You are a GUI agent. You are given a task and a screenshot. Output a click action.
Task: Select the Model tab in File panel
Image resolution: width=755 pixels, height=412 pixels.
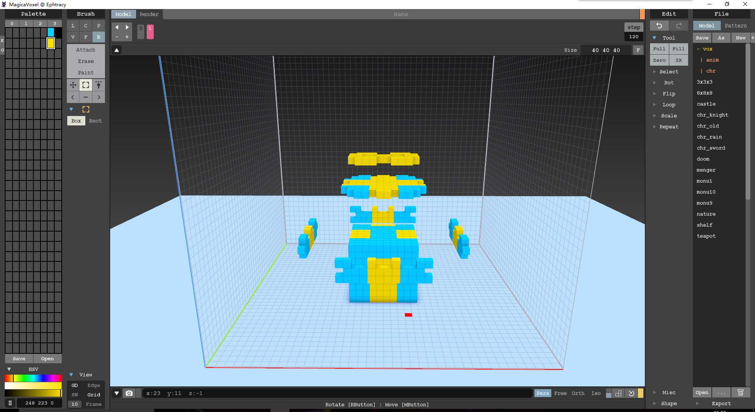pos(707,26)
